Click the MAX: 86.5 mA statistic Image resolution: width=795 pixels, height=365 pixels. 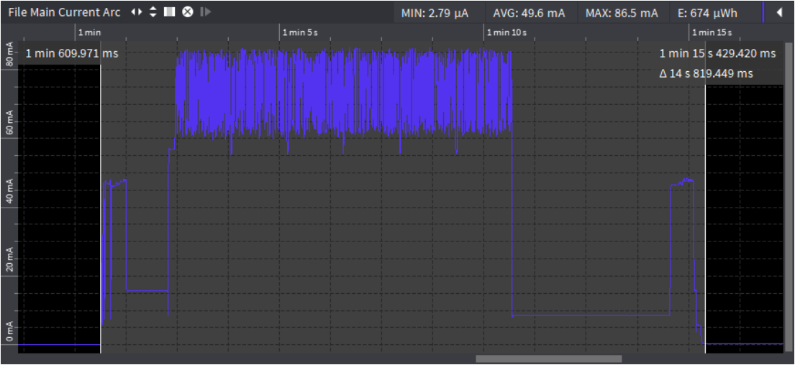[622, 13]
